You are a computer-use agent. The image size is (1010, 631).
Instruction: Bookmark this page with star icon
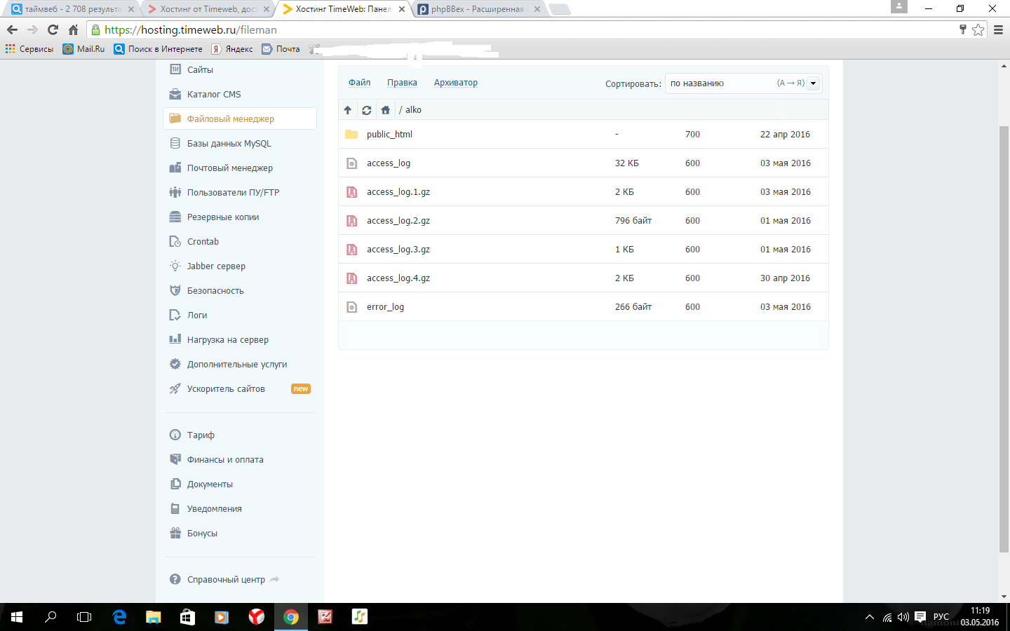pos(978,29)
